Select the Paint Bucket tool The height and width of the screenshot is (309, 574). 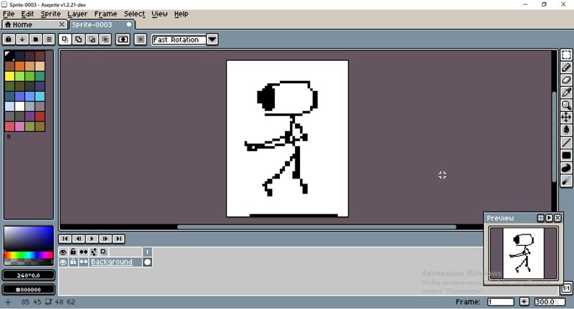(x=566, y=130)
